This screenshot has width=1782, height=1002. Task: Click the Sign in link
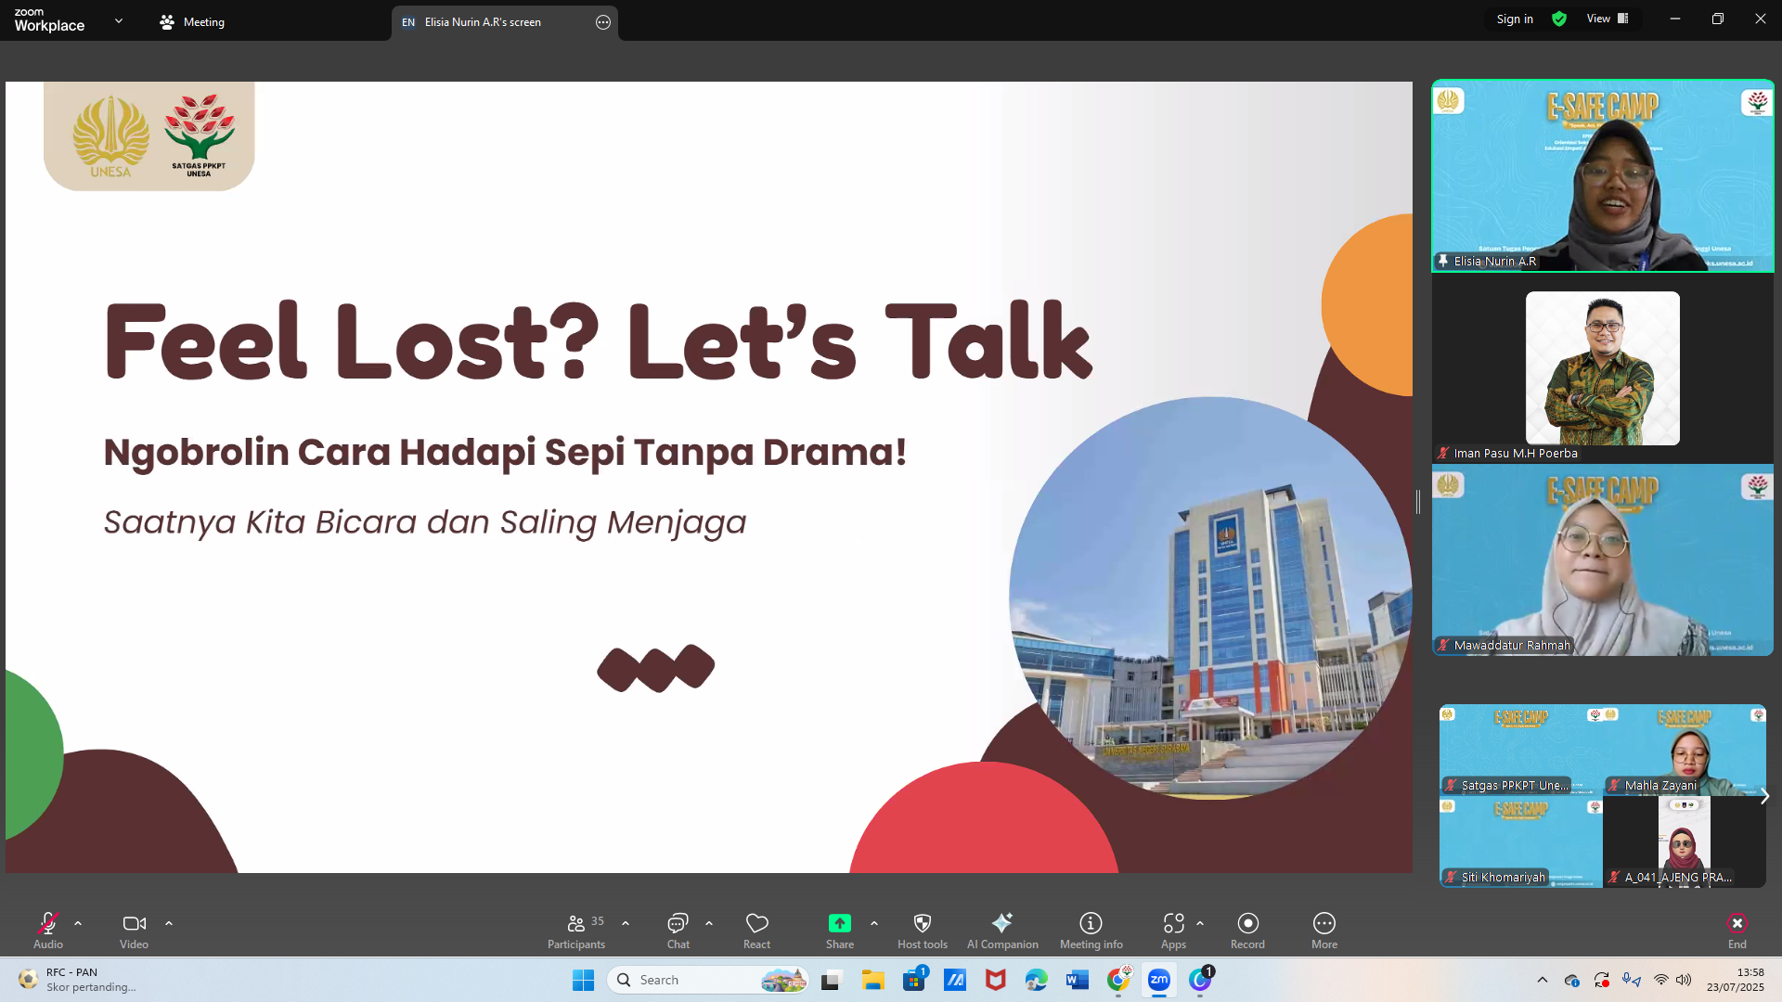[1514, 19]
